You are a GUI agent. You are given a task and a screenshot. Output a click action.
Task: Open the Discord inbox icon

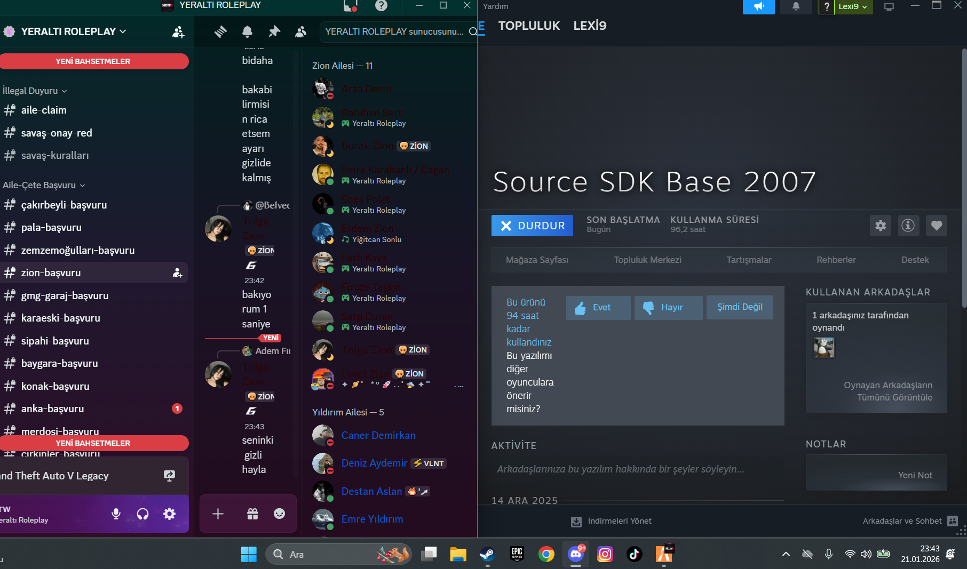(x=351, y=5)
